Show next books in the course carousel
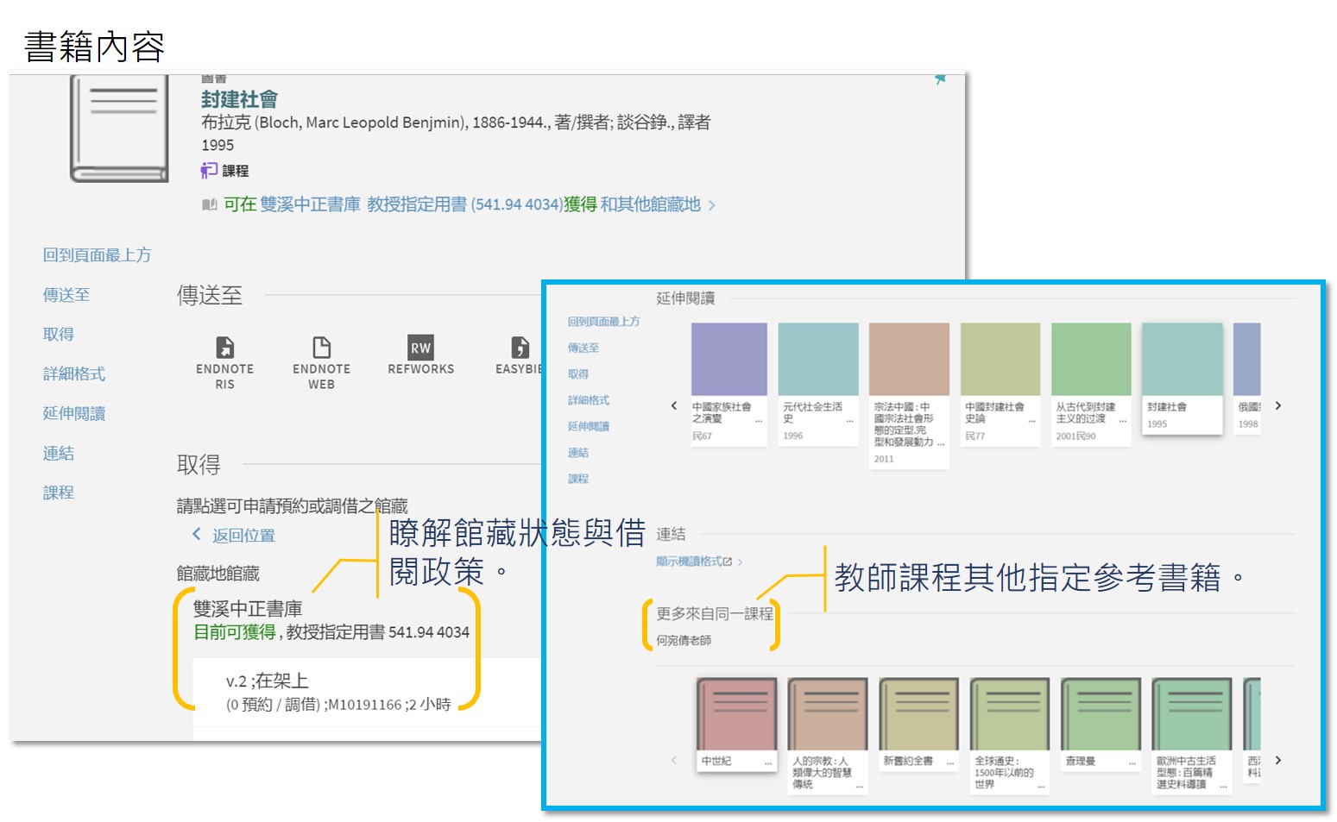The height and width of the screenshot is (822, 1337). click(1278, 760)
